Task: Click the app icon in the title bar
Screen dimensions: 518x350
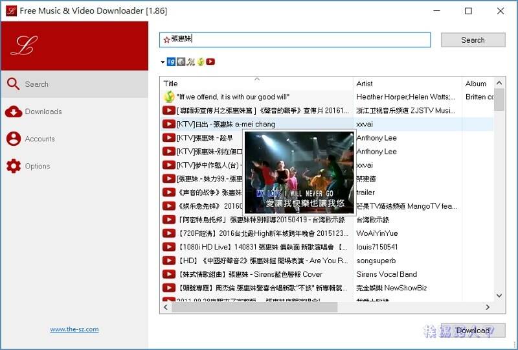Action: [x=11, y=11]
